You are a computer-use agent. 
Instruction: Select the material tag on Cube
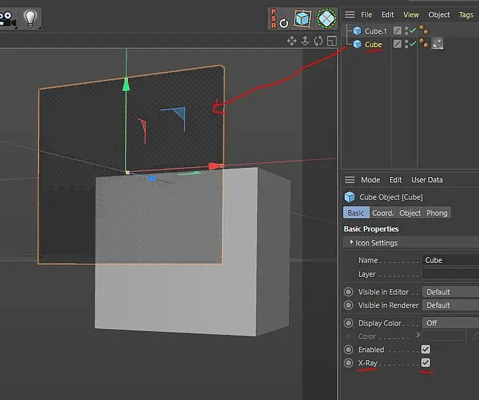point(437,43)
